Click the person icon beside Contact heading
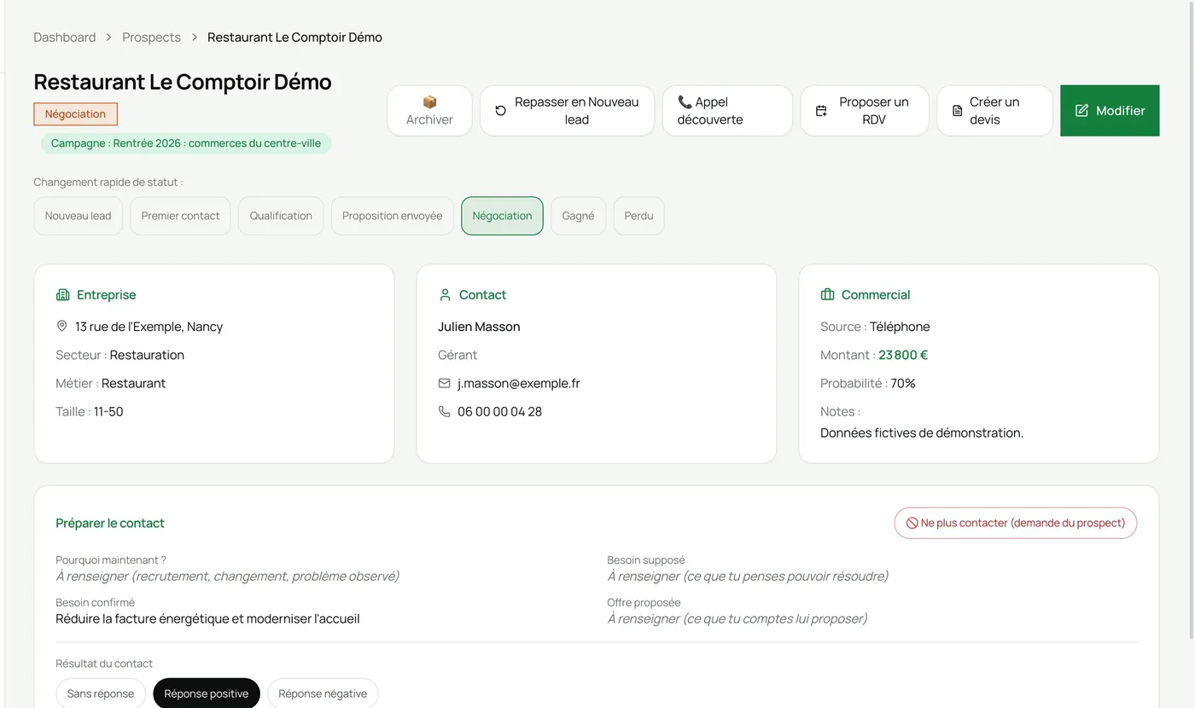The width and height of the screenshot is (1195, 708). pyautogui.click(x=445, y=294)
